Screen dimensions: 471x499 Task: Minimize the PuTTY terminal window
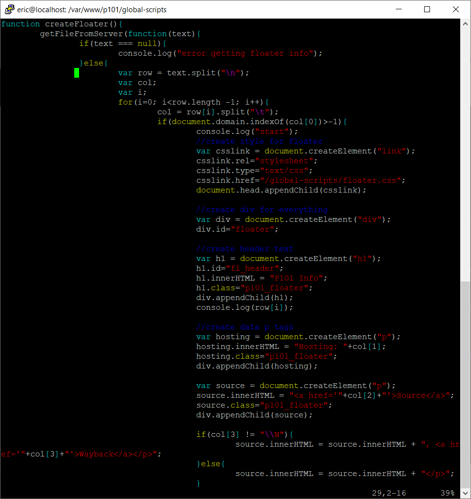pos(399,10)
